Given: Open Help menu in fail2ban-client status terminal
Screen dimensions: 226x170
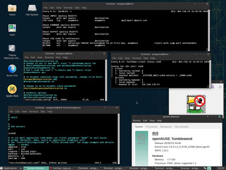Looking at the screenshot, I should (x=153, y=58).
